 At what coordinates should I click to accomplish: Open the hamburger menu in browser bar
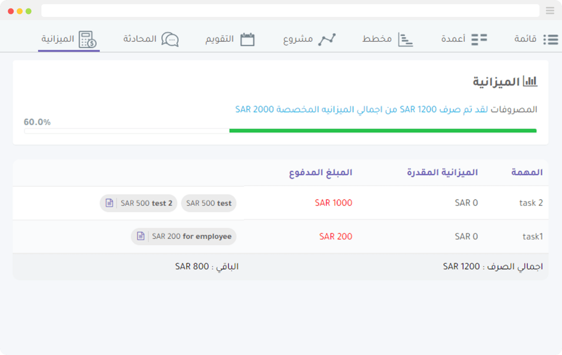(550, 11)
